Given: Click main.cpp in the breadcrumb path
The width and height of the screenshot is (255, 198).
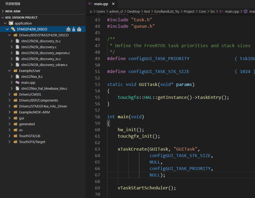Looking at the screenshot, I should click(x=232, y=11).
